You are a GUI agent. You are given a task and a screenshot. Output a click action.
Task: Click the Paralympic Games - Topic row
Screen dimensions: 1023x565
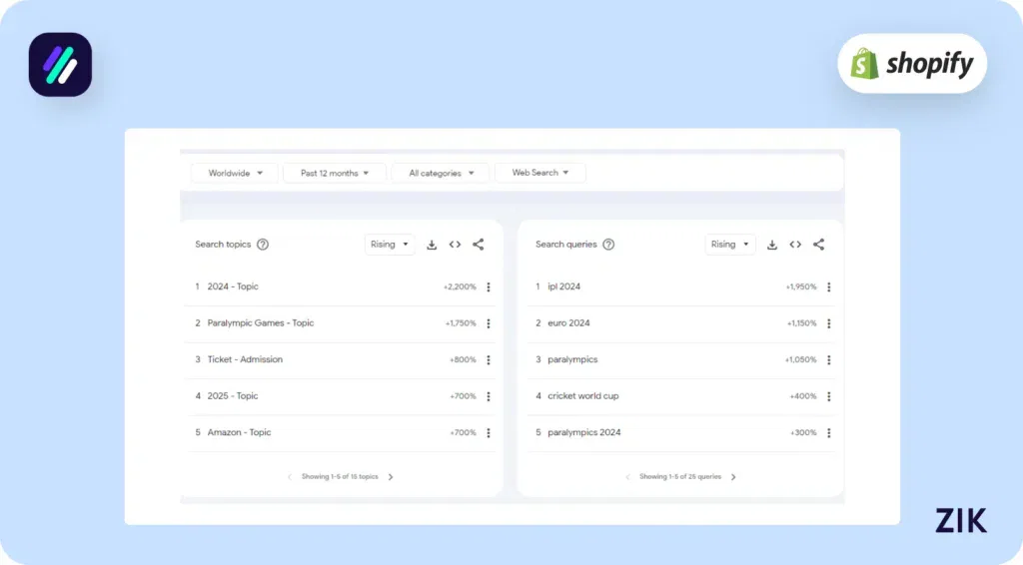341,323
